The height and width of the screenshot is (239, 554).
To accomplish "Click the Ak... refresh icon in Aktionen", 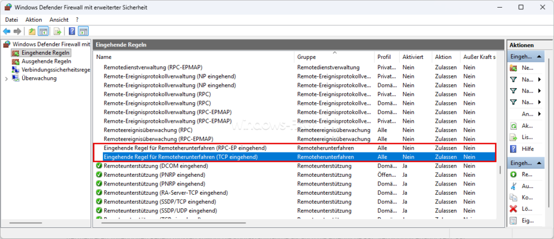I will (x=513, y=125).
